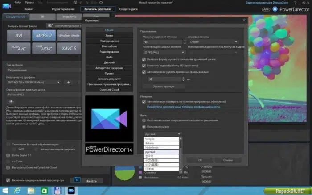Open the Windows Start button

click(5, 191)
